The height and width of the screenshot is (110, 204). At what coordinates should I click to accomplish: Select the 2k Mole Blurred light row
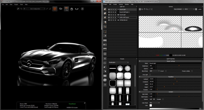(122, 20)
